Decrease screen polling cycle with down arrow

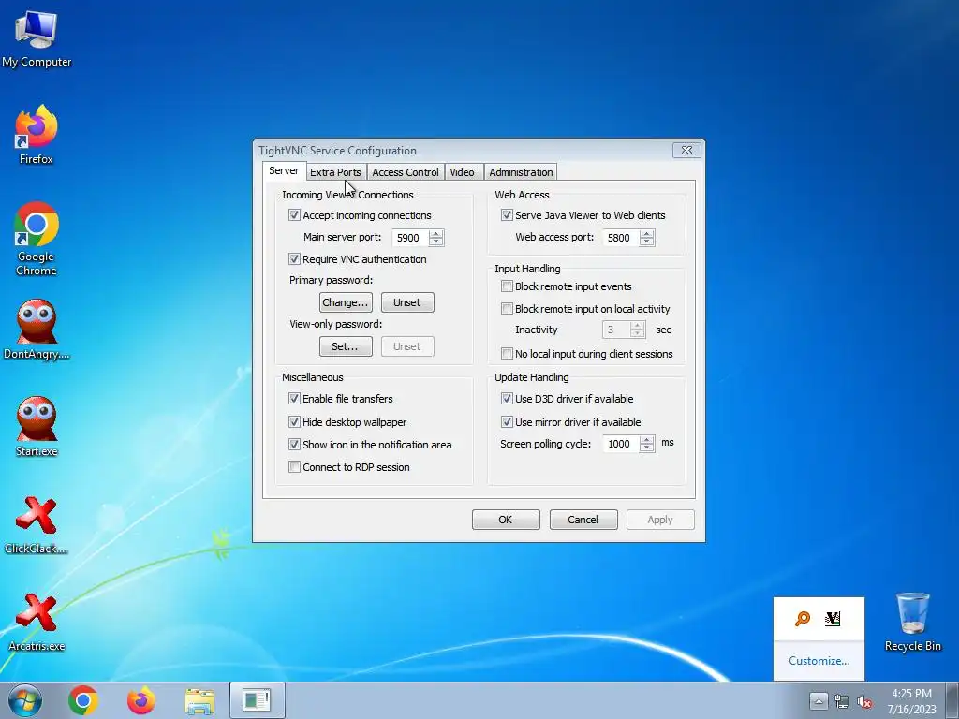[x=647, y=448]
